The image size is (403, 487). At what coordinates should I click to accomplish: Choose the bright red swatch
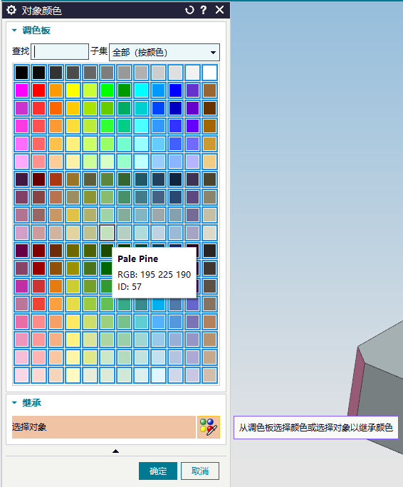point(39,90)
